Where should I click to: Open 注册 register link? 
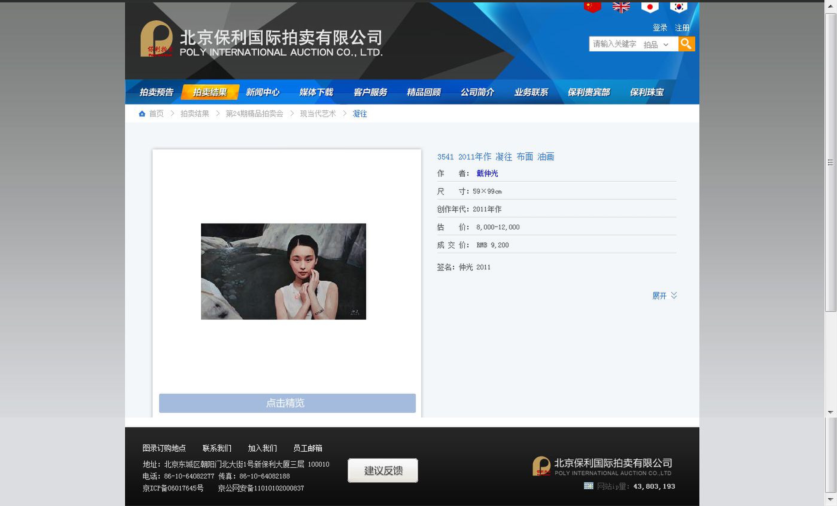coord(682,28)
